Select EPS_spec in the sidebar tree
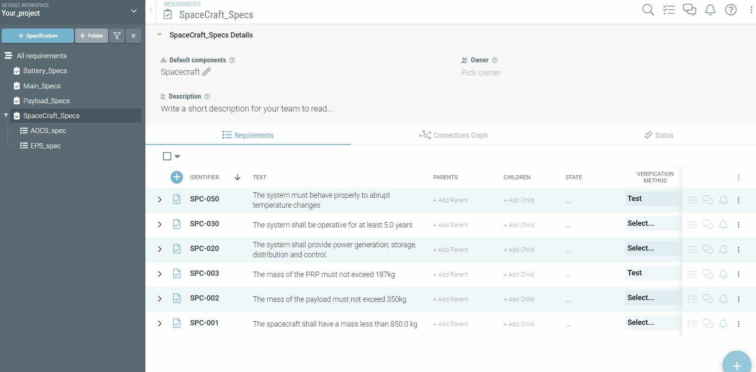756x372 pixels. pos(45,145)
